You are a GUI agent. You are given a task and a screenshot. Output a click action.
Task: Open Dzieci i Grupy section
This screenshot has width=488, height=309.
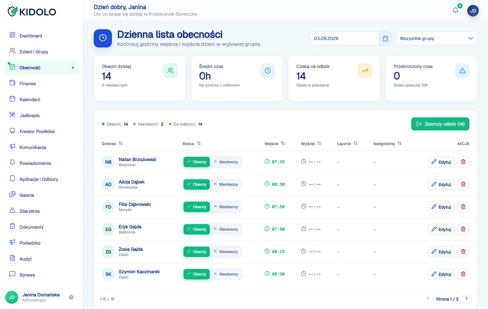pyautogui.click(x=41, y=52)
